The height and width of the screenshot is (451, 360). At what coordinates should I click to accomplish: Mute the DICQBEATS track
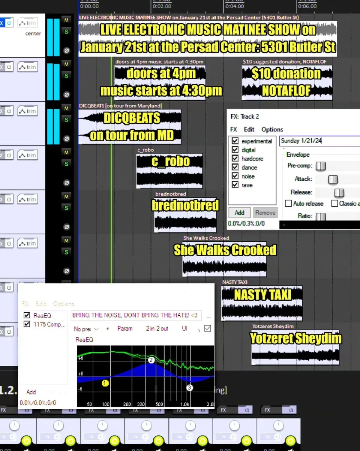[66, 108]
